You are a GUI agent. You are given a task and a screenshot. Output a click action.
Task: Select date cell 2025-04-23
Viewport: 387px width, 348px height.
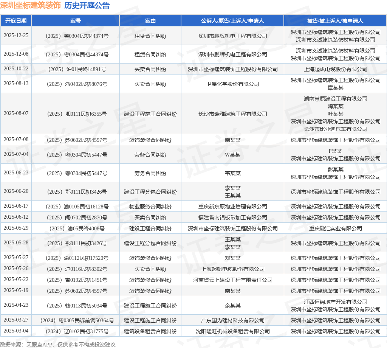point(16,305)
